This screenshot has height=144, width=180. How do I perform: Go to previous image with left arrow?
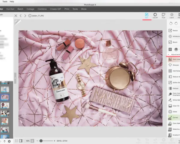[x=20, y=16]
